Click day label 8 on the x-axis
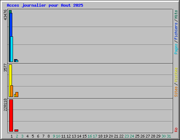 tap(49, 136)
